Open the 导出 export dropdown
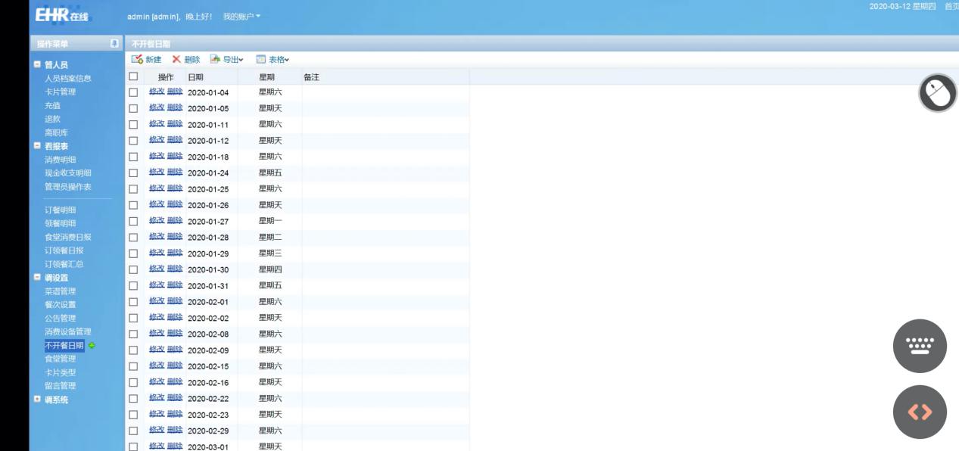 coord(226,60)
